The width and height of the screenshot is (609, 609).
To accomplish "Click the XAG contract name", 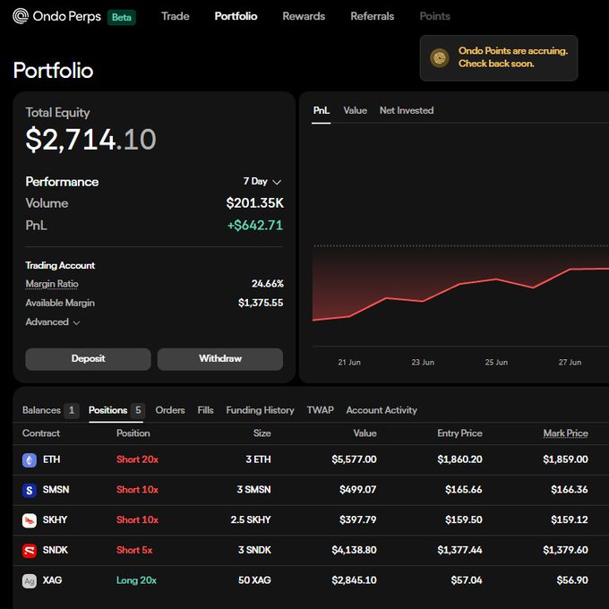I will pos(53,580).
